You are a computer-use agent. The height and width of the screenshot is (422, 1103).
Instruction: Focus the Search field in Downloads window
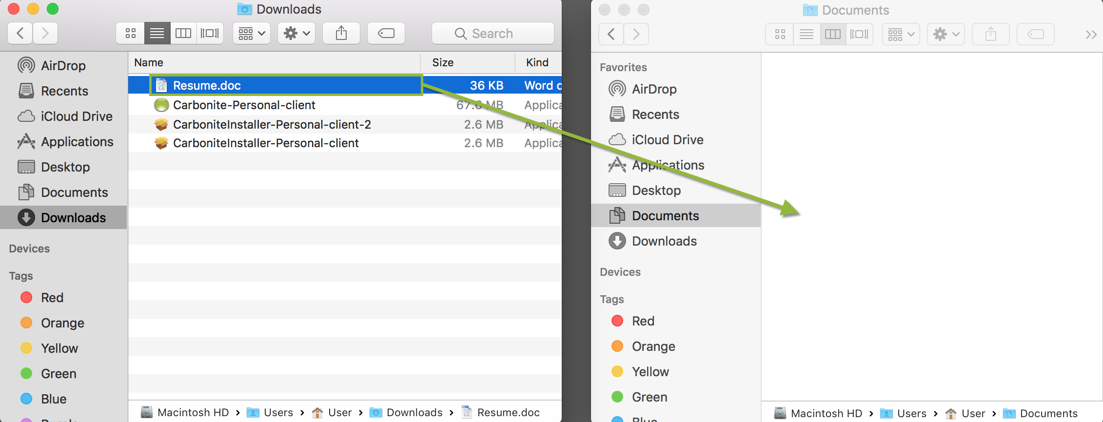493,33
